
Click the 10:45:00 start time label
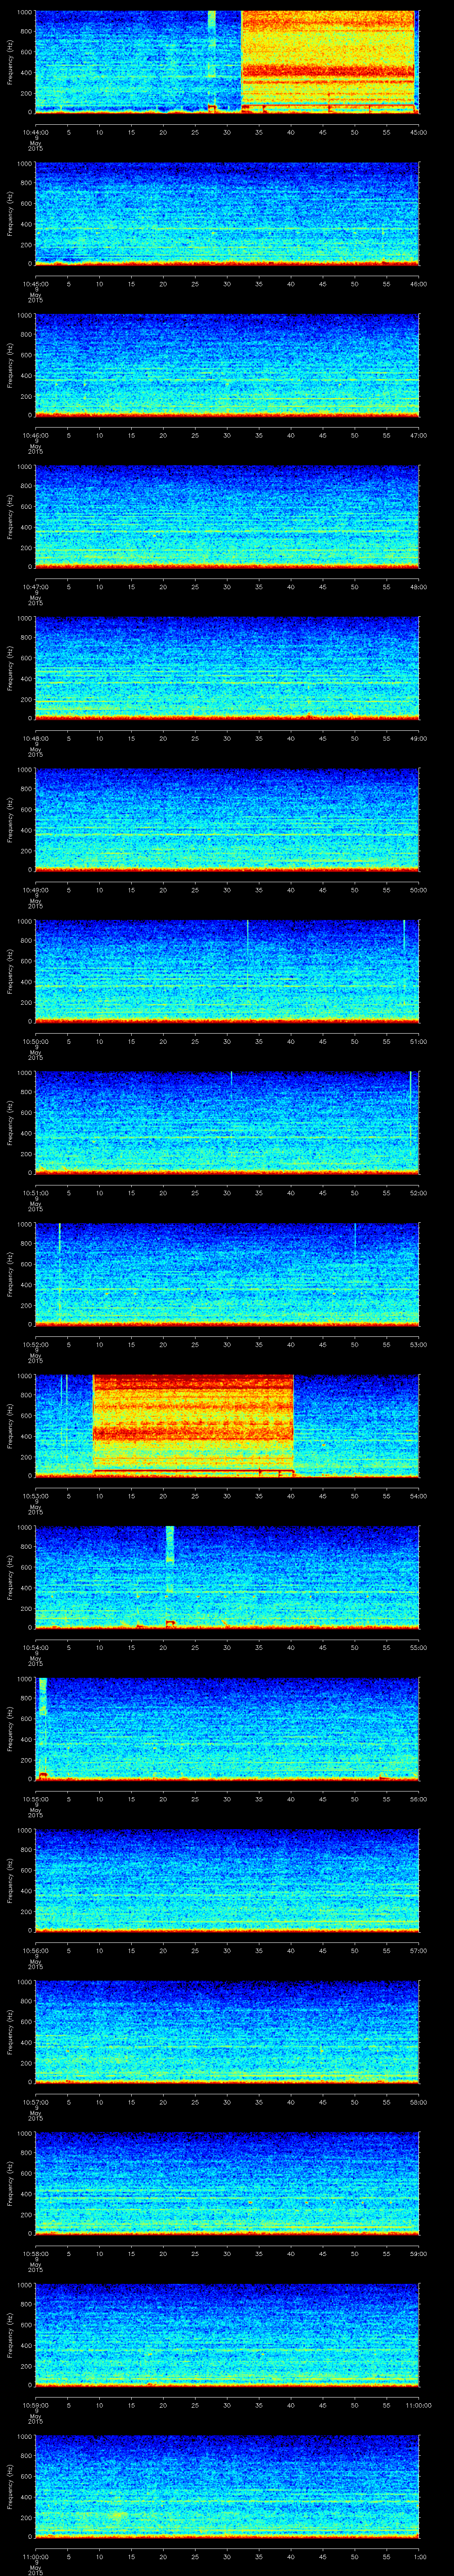(x=35, y=284)
